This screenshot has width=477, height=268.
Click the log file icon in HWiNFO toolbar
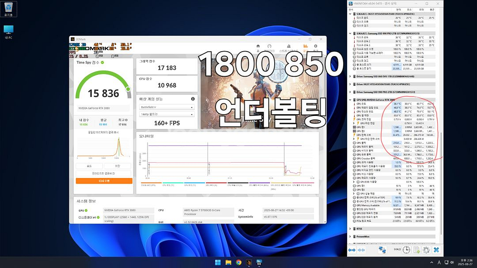[416, 250]
